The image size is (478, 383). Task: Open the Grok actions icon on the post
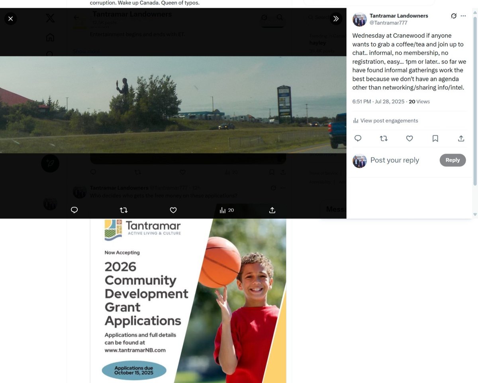(454, 16)
